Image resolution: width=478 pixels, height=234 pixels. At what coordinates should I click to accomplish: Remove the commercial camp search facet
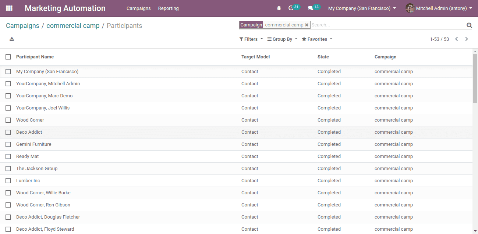point(307,25)
